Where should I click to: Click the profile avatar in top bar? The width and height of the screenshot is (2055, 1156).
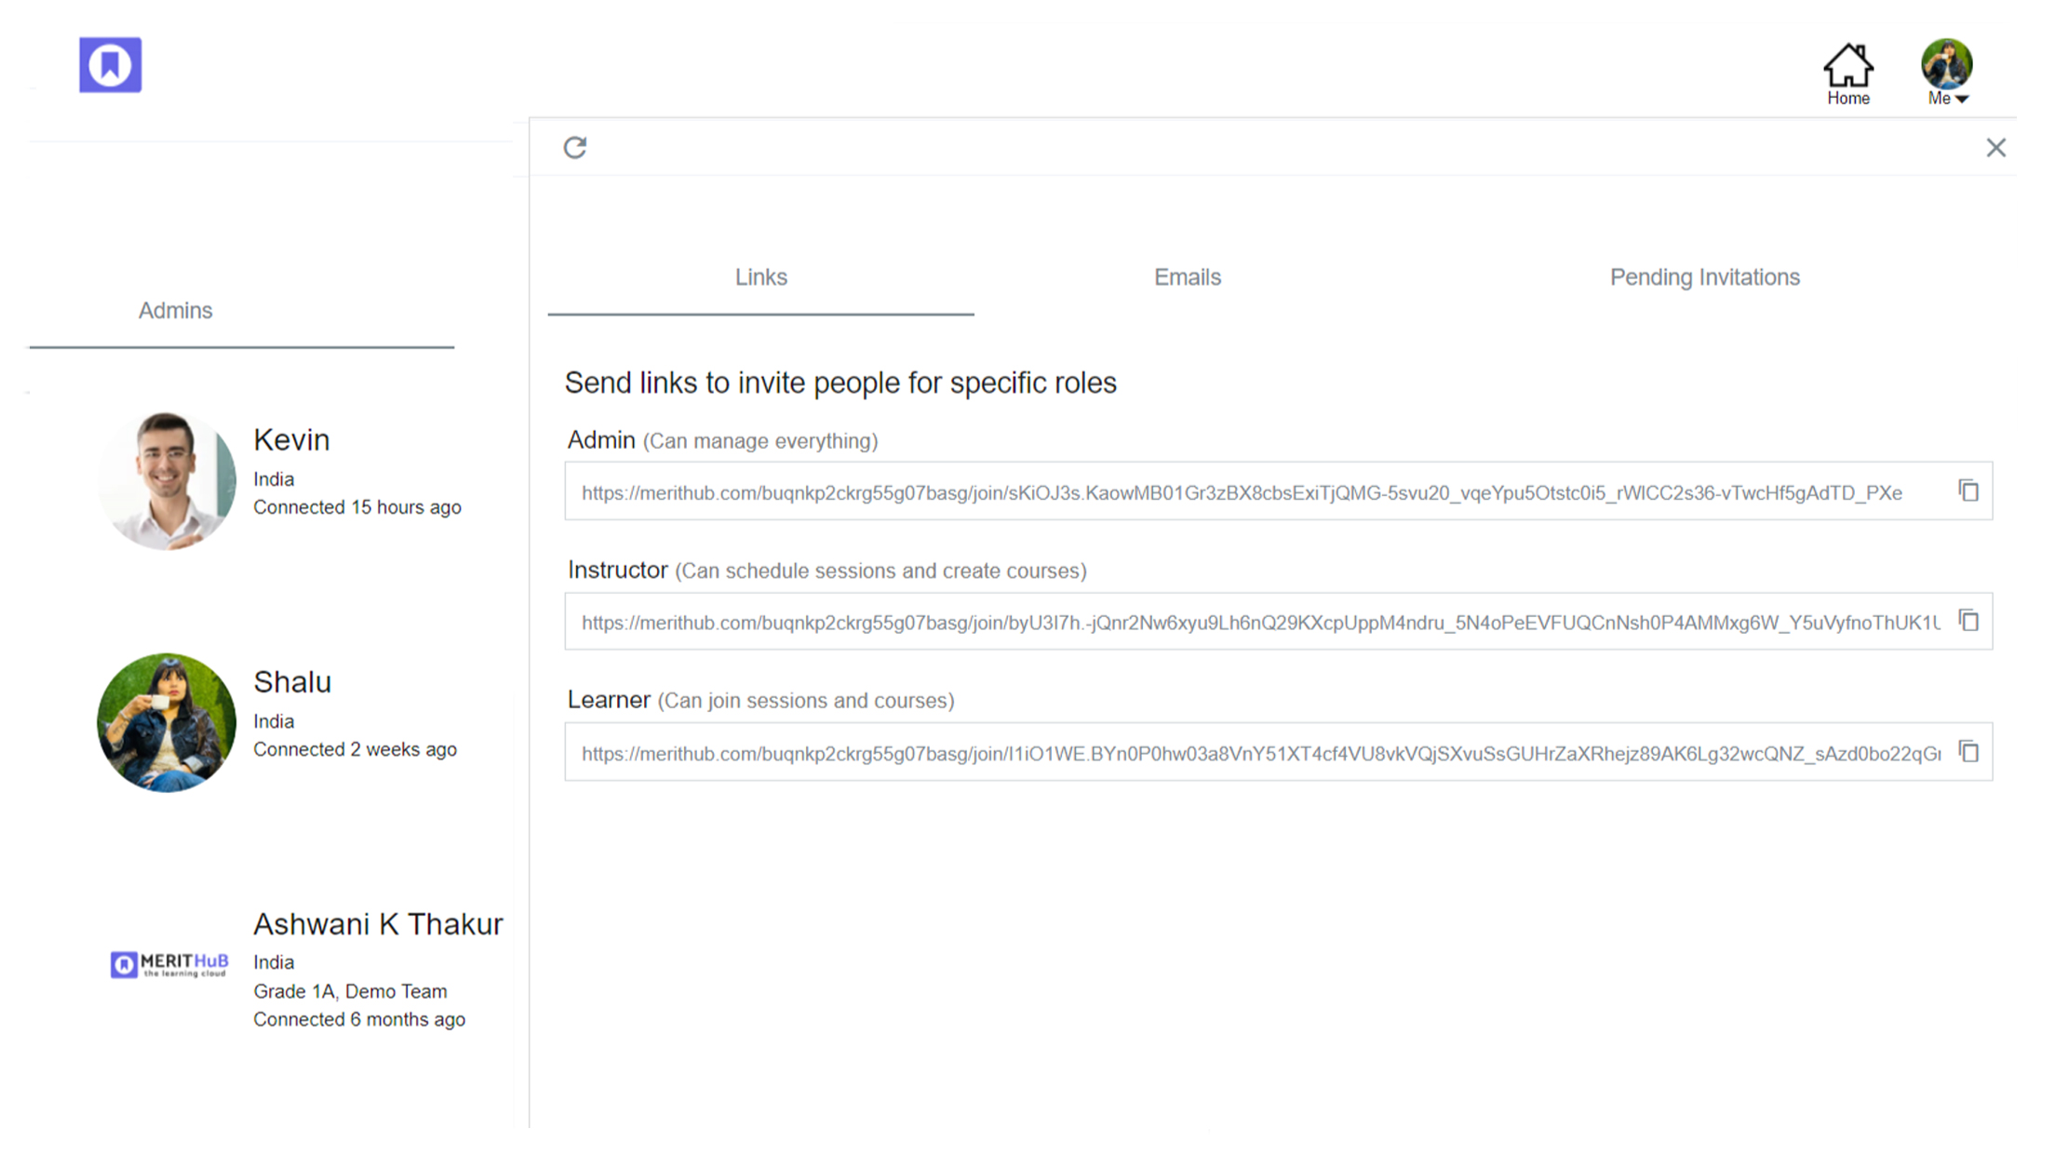pos(1947,63)
